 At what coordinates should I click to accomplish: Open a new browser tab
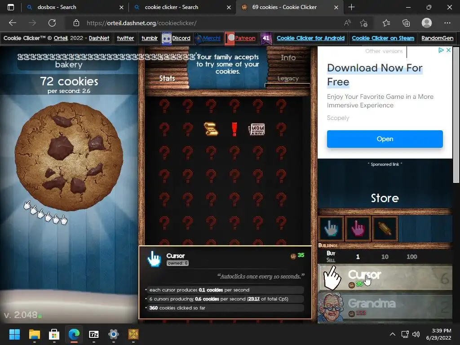click(x=351, y=7)
